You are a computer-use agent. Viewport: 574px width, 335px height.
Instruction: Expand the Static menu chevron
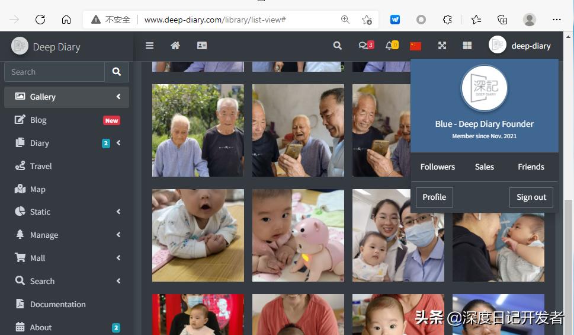(118, 212)
